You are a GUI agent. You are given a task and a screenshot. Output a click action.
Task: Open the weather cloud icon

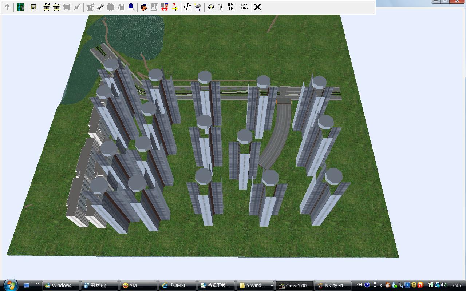pos(198,7)
